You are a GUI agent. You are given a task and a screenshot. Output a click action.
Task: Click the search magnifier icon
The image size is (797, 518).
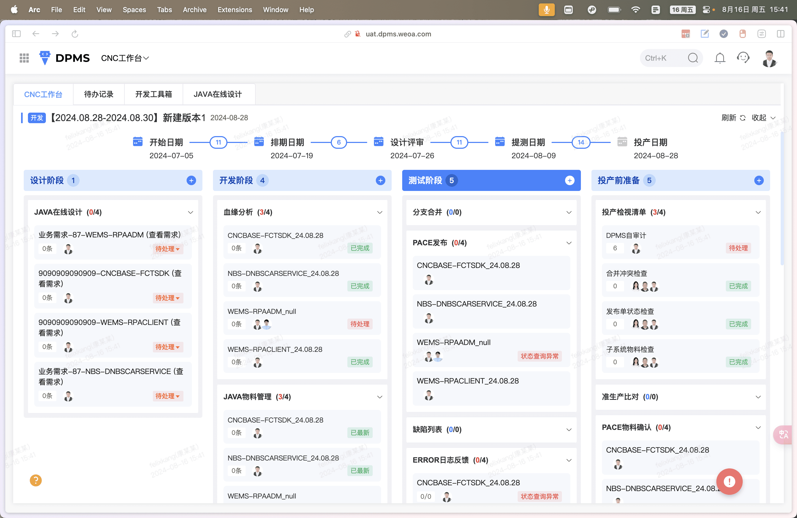[x=693, y=58]
